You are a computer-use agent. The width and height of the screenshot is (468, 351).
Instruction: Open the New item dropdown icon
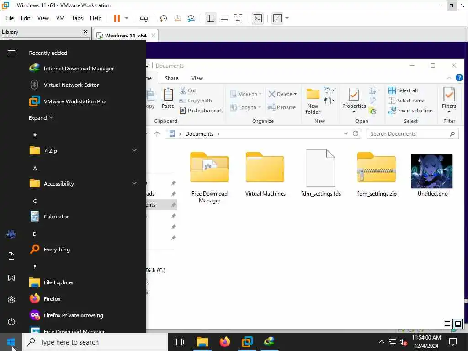click(x=329, y=90)
